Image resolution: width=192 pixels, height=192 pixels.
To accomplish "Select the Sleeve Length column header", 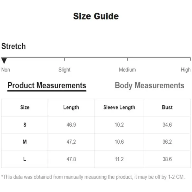I will 119,108.
